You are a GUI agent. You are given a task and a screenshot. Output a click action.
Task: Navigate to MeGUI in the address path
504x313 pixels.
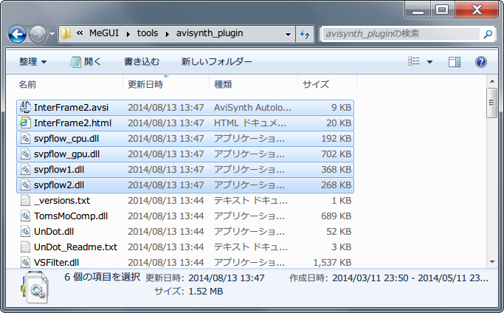(104, 33)
